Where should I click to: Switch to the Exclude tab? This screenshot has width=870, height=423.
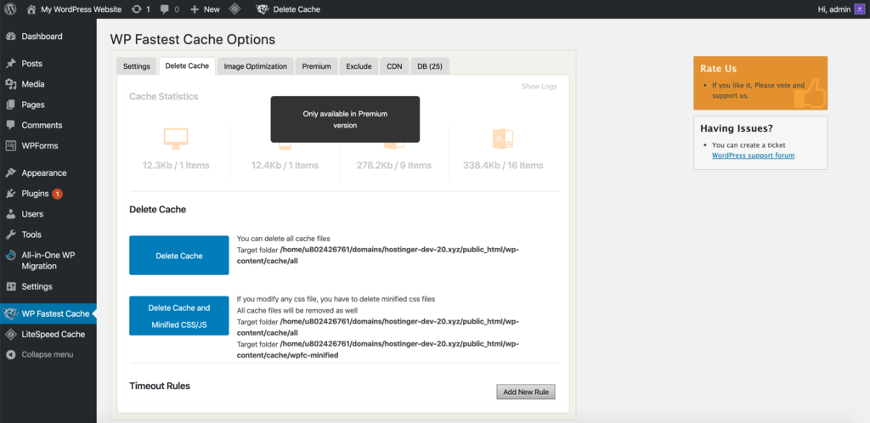pos(359,66)
